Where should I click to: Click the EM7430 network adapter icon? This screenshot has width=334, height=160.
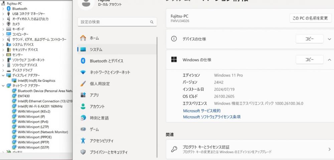[x=14, y=96]
